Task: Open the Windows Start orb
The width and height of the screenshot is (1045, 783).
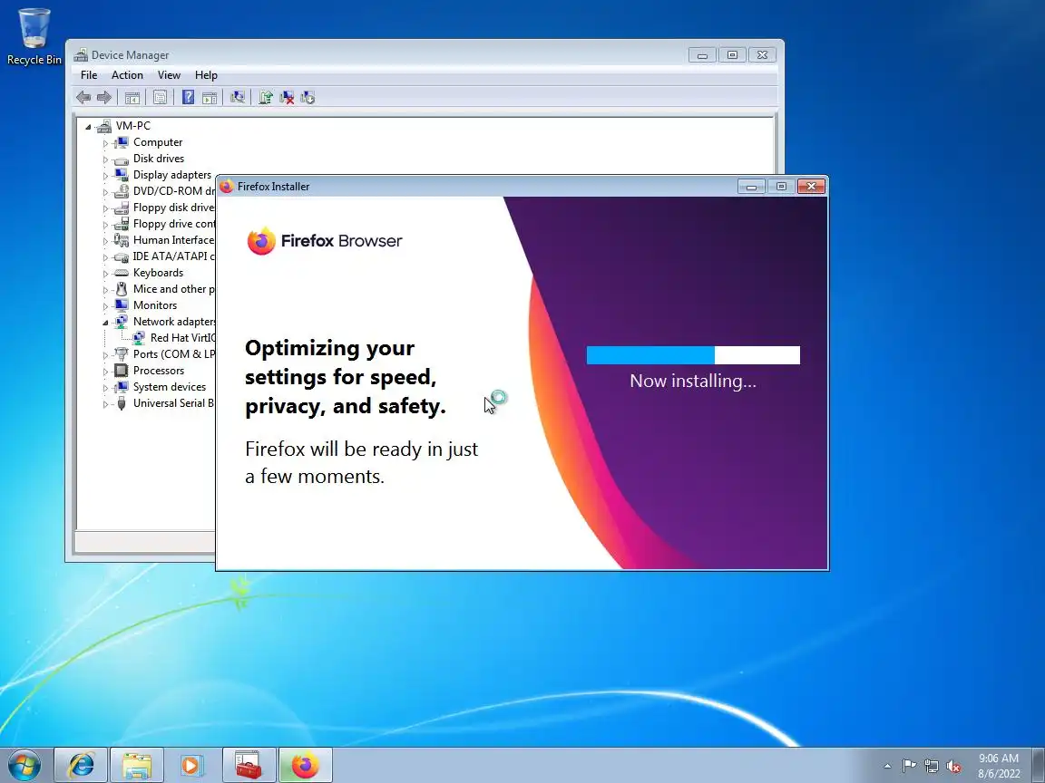Action: coord(24,765)
